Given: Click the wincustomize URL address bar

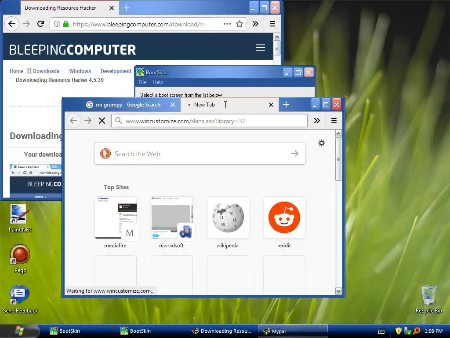Looking at the screenshot, I should tap(209, 121).
